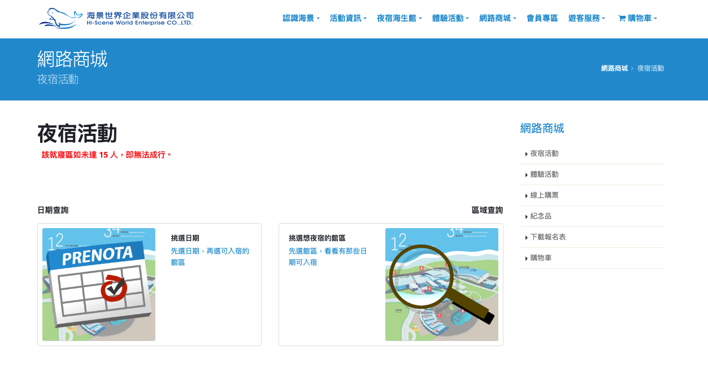The width and height of the screenshot is (708, 367).
Task: Click the PRENOTA calendar image
Action: click(99, 285)
